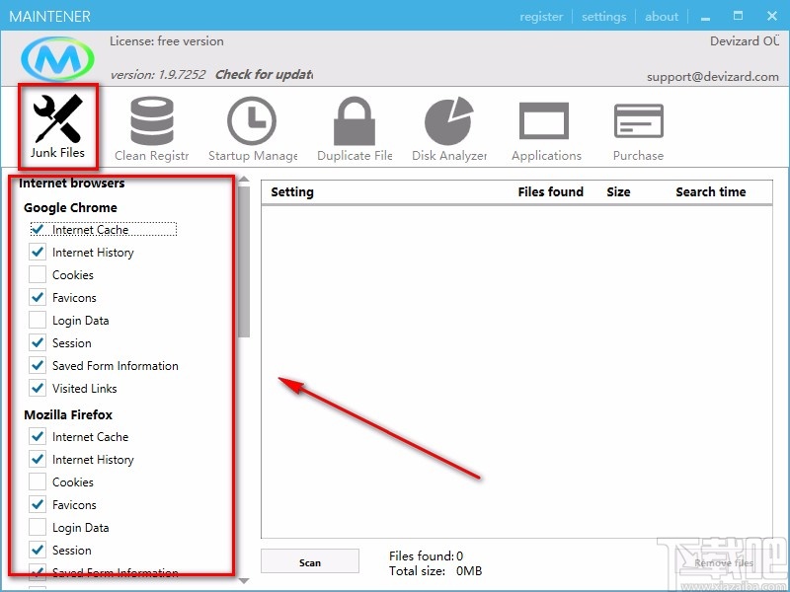Screen dimensions: 790x592
Task: Open the Junk Files tool
Action: click(x=57, y=126)
